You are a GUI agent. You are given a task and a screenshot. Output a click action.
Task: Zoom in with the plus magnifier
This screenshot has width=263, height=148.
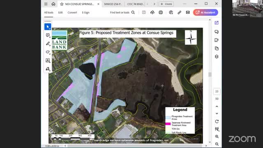217,136
